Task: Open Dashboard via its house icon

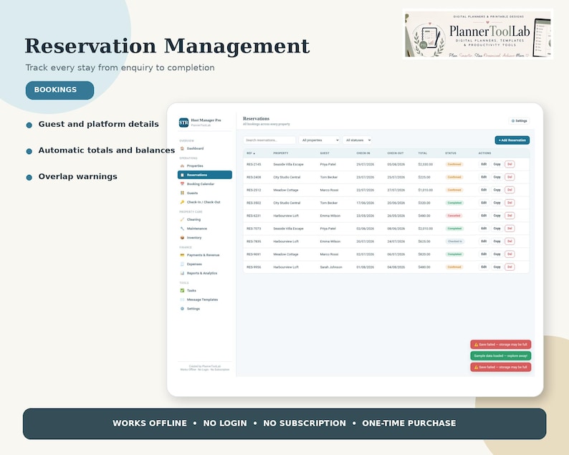Action: point(182,148)
